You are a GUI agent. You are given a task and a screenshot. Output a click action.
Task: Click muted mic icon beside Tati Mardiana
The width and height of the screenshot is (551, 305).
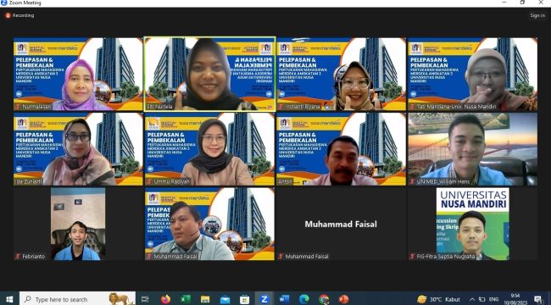tap(412, 107)
